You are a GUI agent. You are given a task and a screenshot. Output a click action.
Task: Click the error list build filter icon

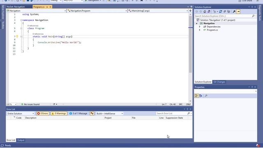tap(92, 113)
